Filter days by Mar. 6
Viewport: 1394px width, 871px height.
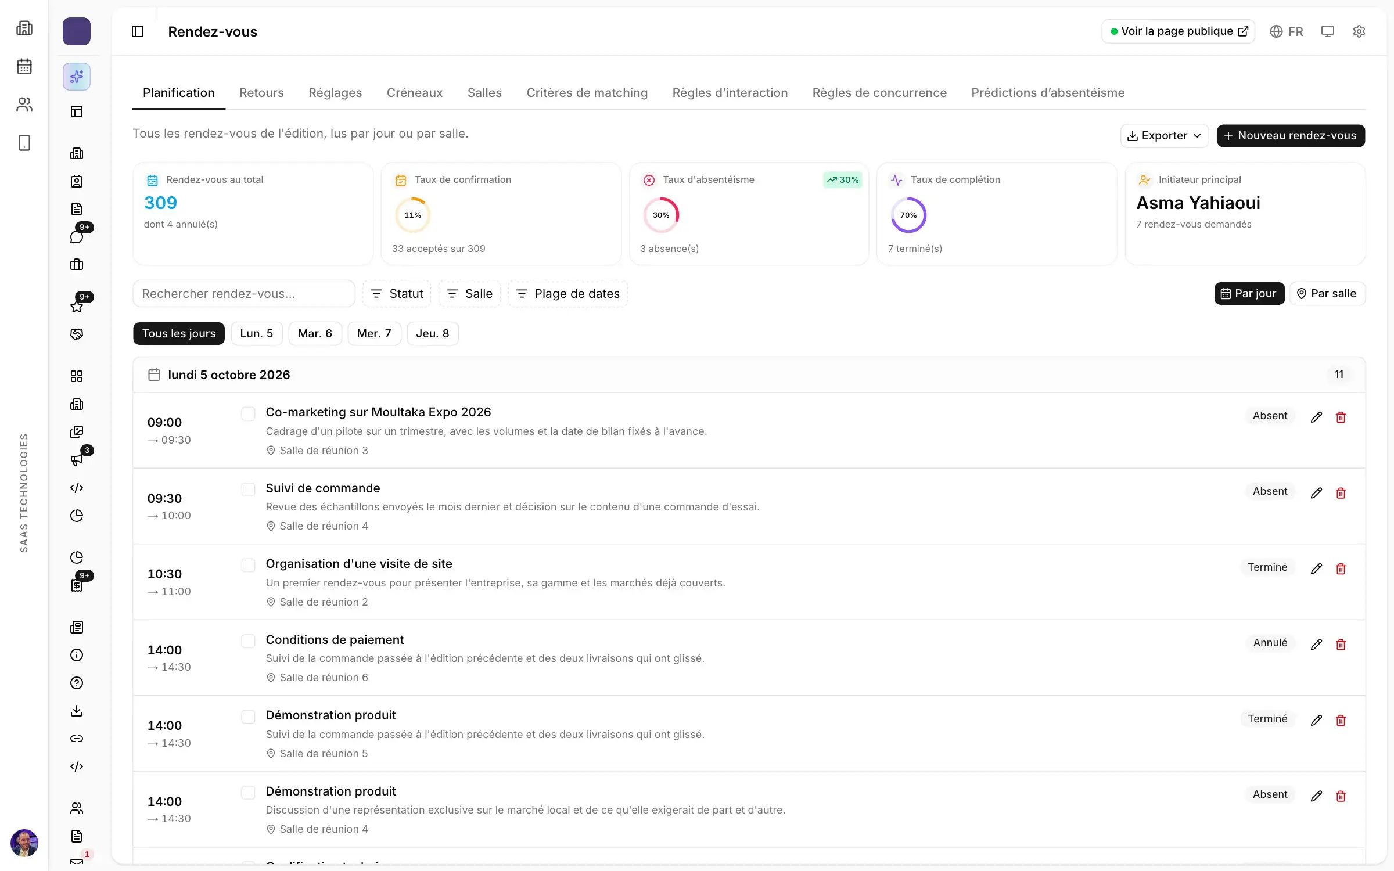(315, 334)
